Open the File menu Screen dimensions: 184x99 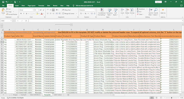[3, 5]
